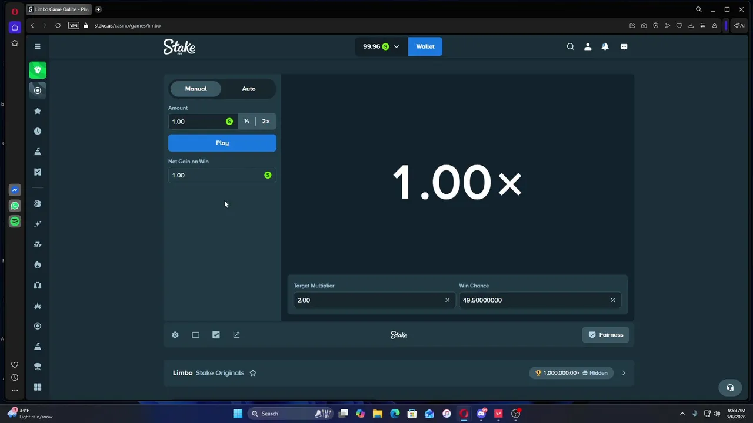Open Opera Easy Setup sliders icon

tap(702, 25)
